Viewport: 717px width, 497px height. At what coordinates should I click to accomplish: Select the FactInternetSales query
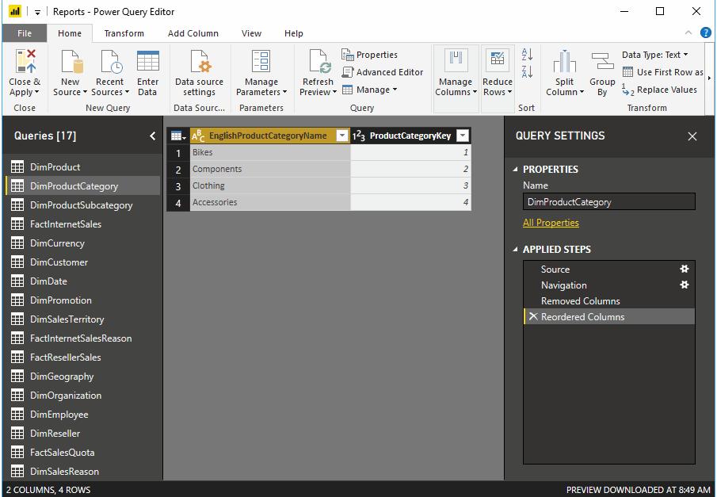[x=66, y=224]
